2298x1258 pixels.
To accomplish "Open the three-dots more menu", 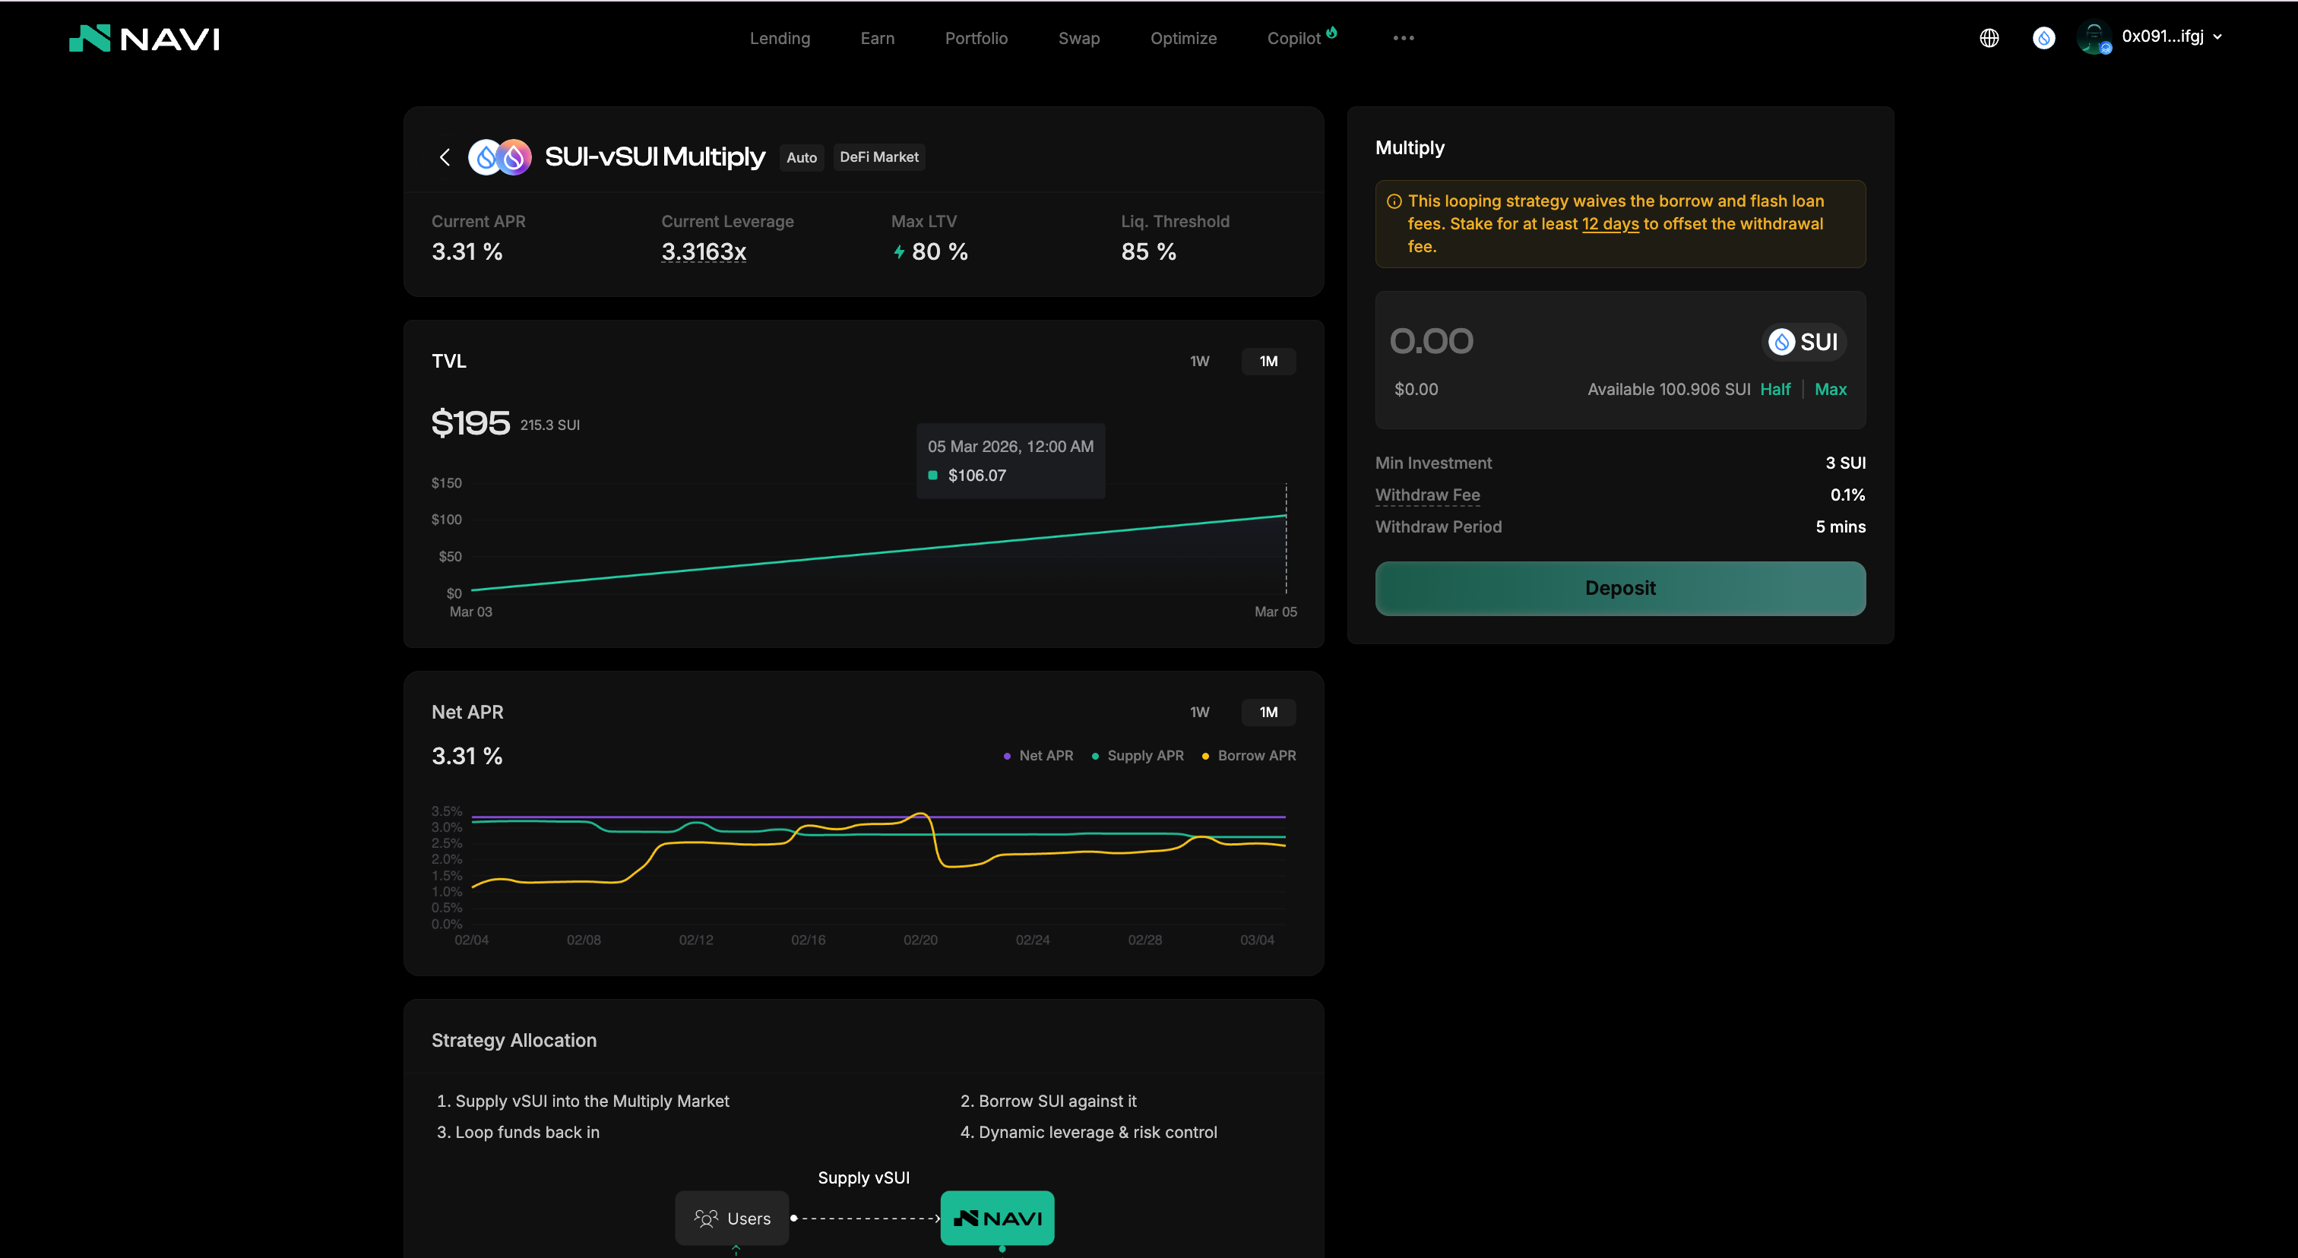I will click(x=1402, y=38).
